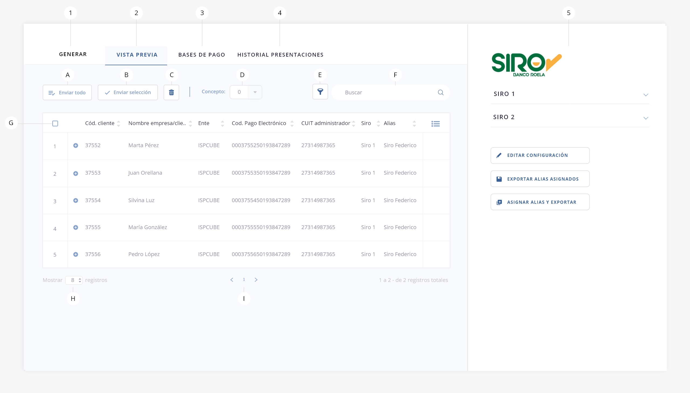690x393 pixels.
Task: Click the records per page stepper
Action: click(x=80, y=280)
